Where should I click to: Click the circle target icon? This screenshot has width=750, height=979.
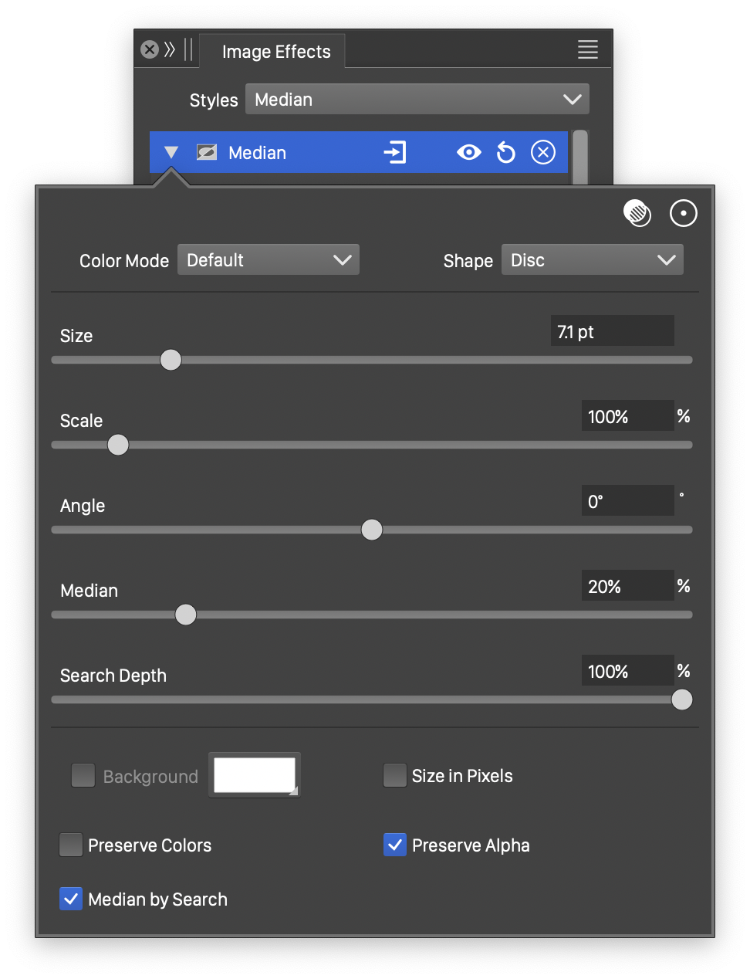[x=683, y=213]
